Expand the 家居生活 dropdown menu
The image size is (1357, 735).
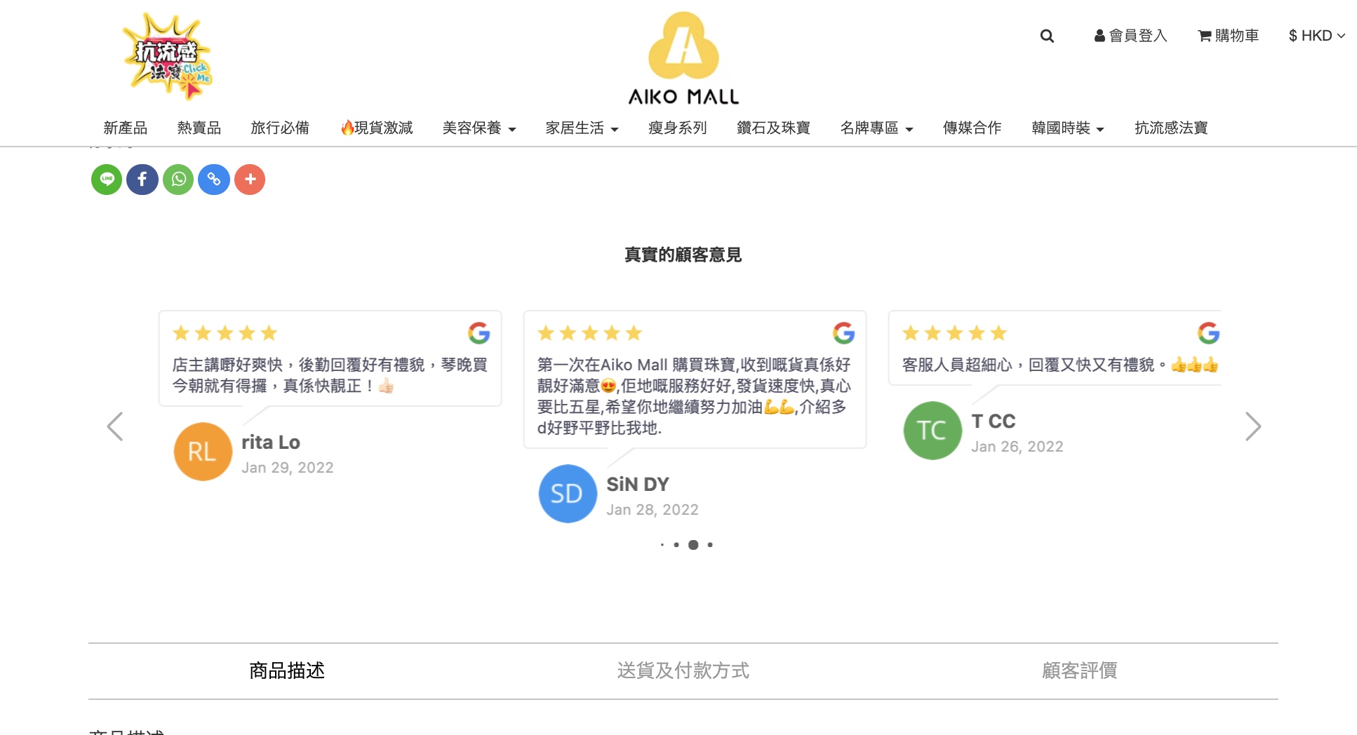point(582,128)
